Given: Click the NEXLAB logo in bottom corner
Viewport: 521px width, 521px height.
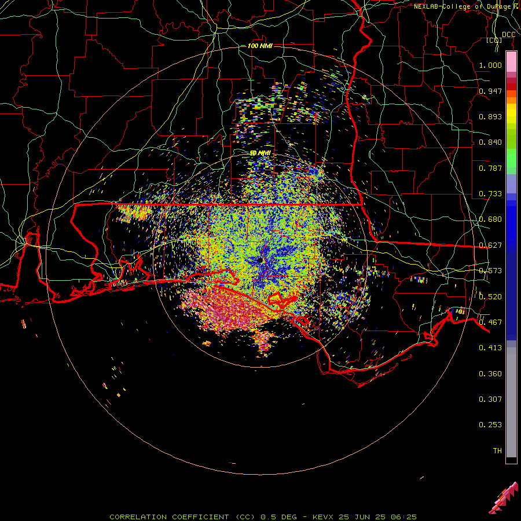Looking at the screenshot, I should [x=503, y=498].
